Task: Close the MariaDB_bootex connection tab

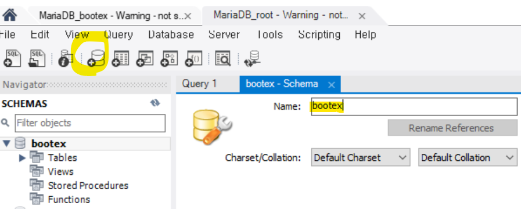Action: [x=188, y=16]
